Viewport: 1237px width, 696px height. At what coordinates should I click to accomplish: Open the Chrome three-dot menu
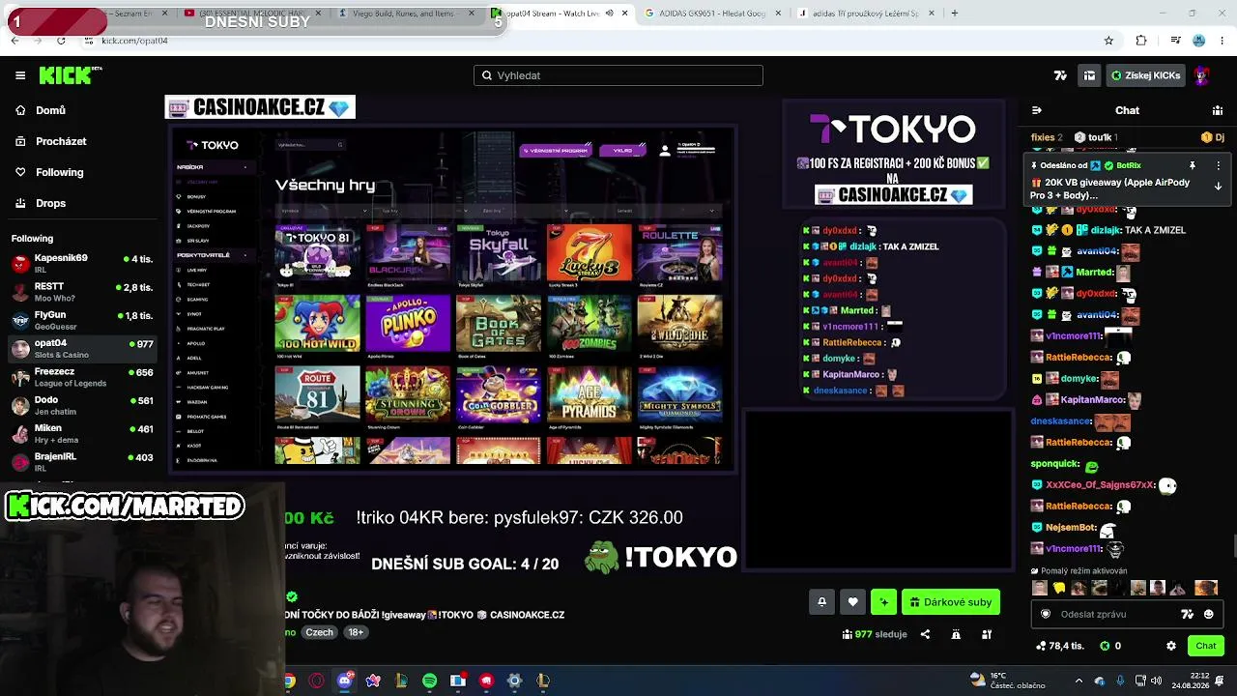pyautogui.click(x=1222, y=41)
